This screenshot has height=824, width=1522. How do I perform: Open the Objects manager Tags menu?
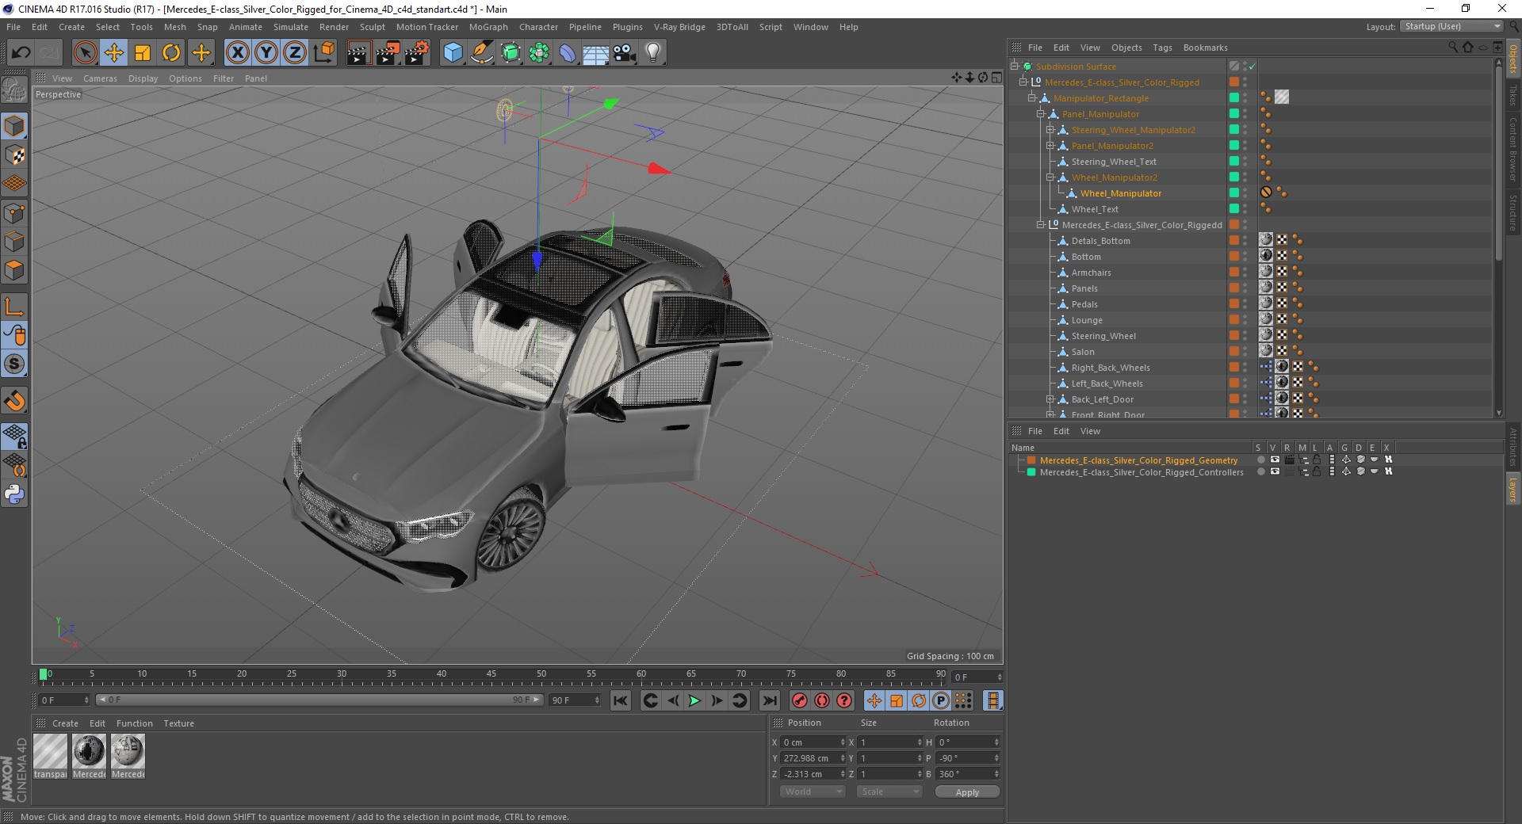[1162, 48]
